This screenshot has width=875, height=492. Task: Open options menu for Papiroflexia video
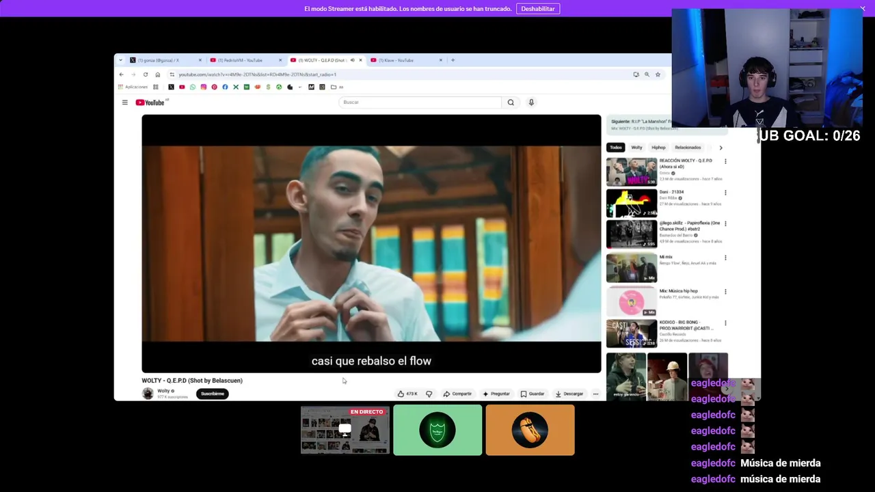[x=725, y=224]
